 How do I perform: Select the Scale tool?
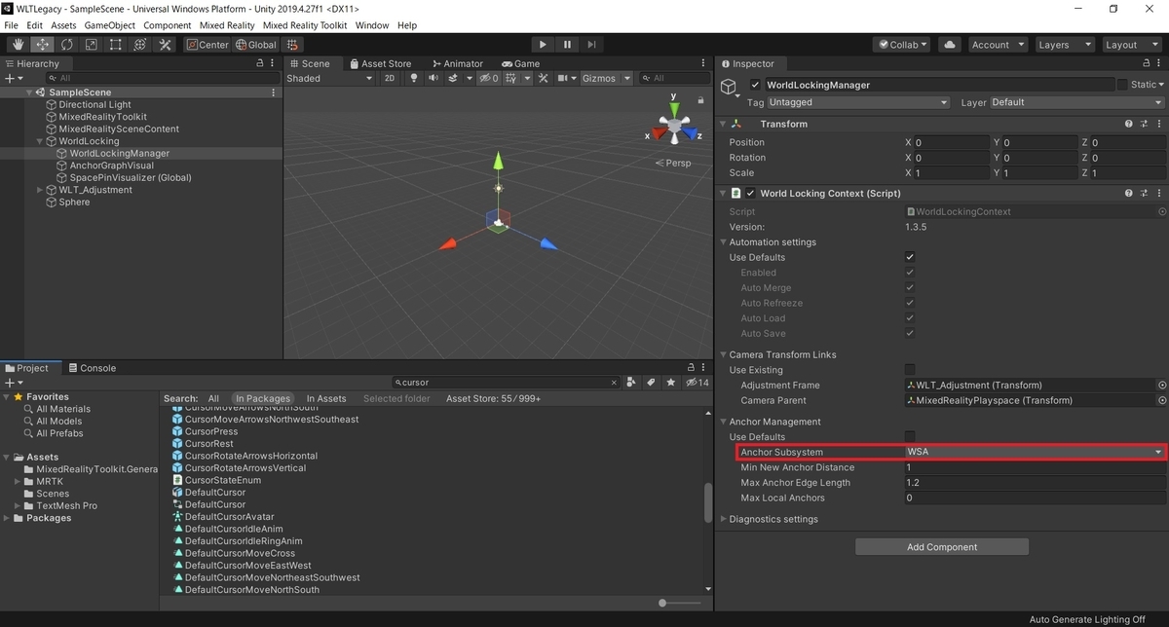[92, 45]
